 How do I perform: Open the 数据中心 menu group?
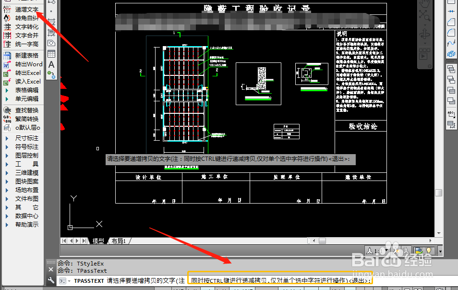tap(23, 216)
